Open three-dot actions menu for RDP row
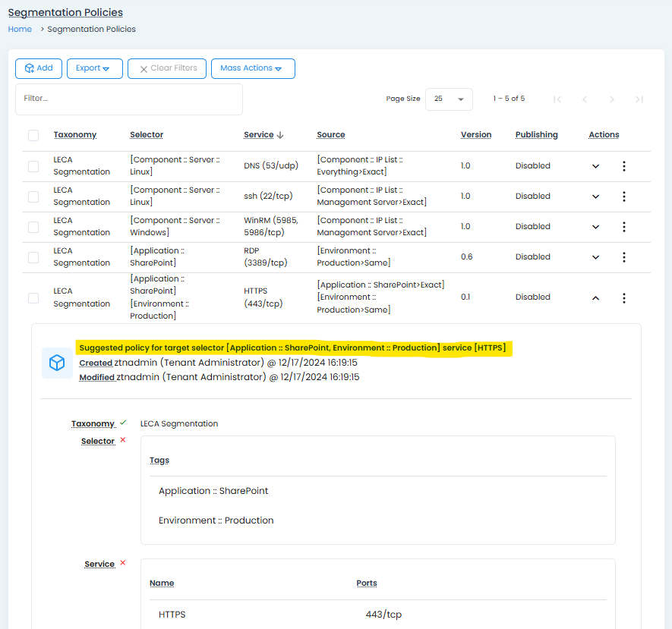The height and width of the screenshot is (629, 672). [624, 257]
